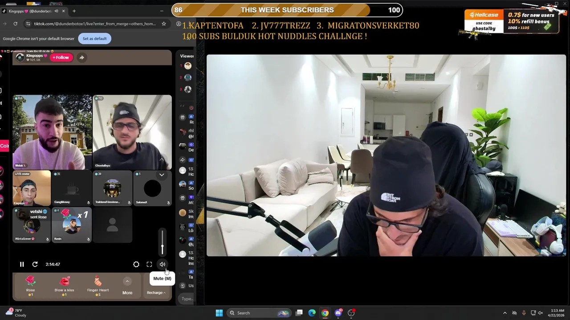Open Task View on taskbar
This screenshot has height=320, width=570.
pyautogui.click(x=299, y=313)
